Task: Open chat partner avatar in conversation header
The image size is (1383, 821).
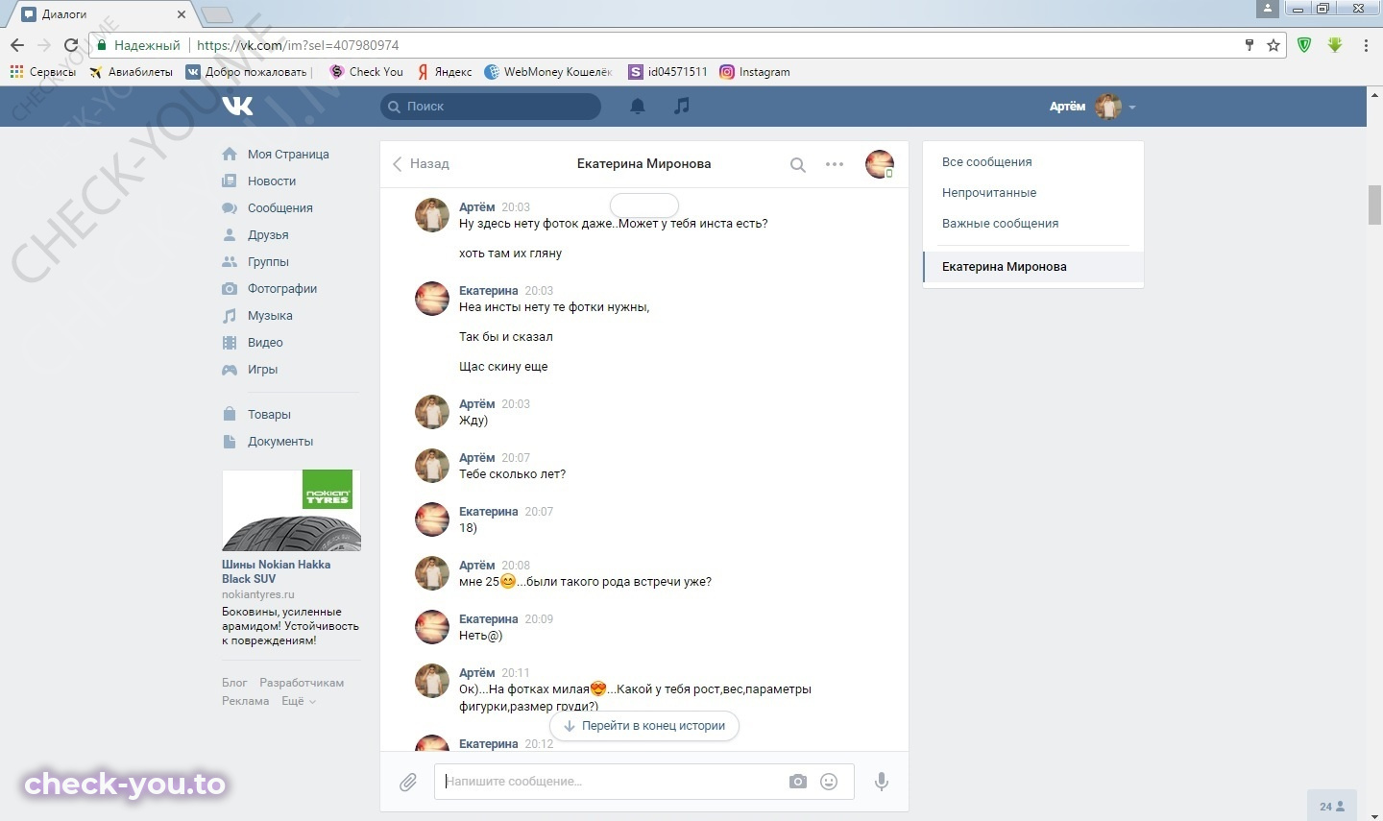Action: point(879,164)
